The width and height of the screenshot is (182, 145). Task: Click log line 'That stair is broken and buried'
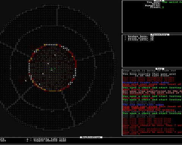[x=152, y=111]
